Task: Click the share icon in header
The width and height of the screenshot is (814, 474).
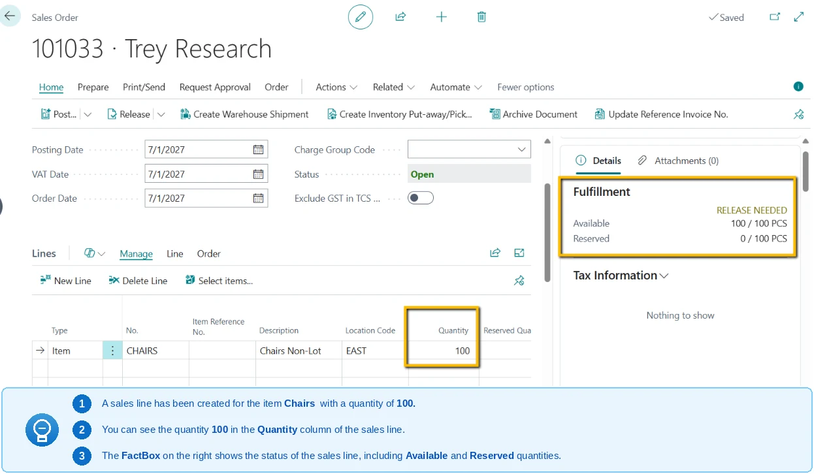Action: (x=401, y=17)
